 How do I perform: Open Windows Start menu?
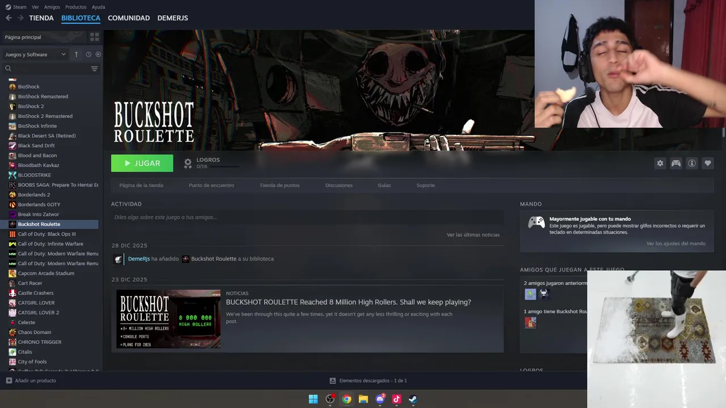pyautogui.click(x=313, y=399)
